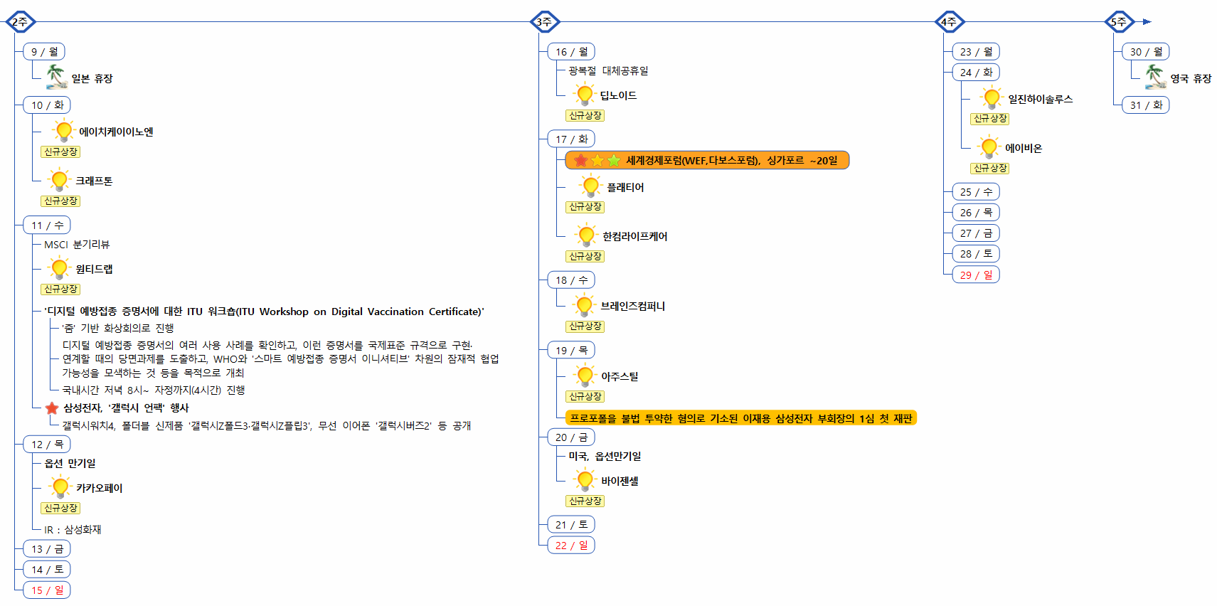Click the lightbulb icon next to 아주스틸

pyautogui.click(x=585, y=376)
